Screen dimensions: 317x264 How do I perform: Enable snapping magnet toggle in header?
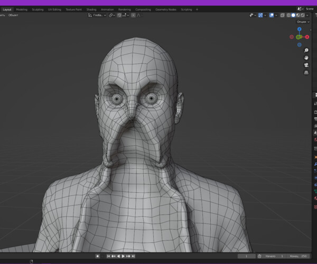pos(120,15)
